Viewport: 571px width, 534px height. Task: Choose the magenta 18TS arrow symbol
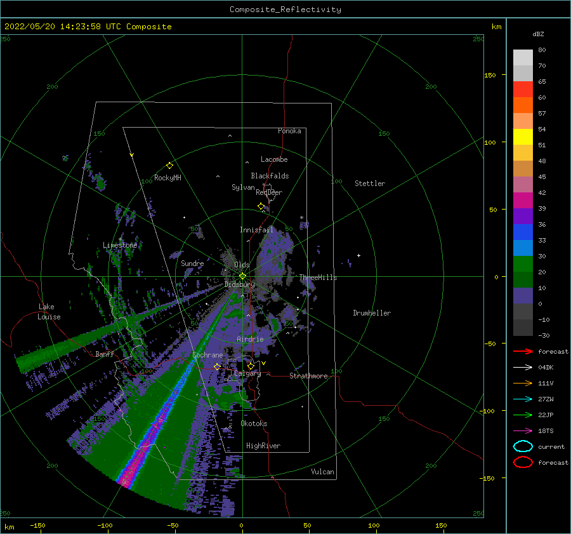pos(523,431)
